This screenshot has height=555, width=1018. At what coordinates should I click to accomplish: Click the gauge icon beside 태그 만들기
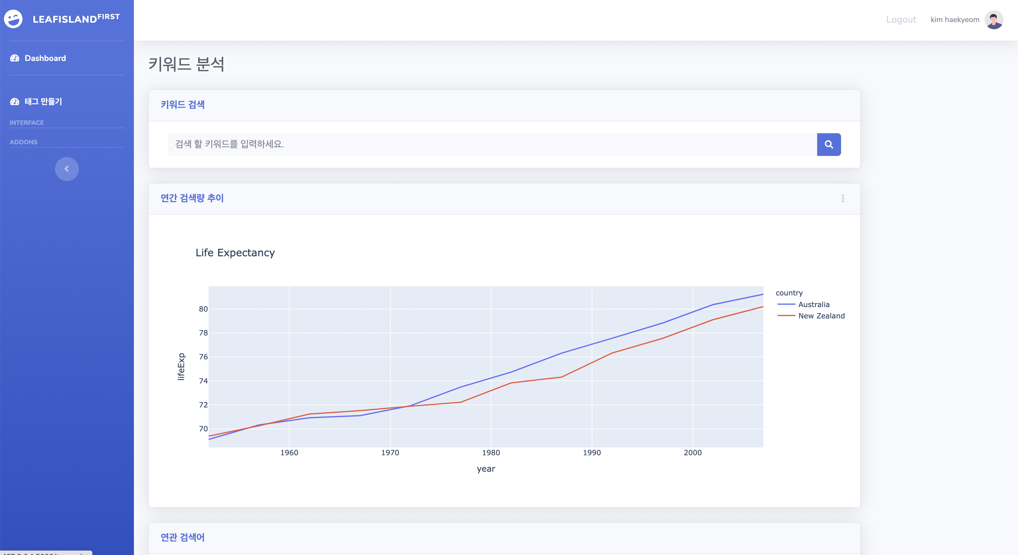click(x=15, y=102)
